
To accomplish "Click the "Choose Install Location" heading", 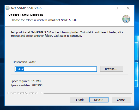I will (26, 15).
